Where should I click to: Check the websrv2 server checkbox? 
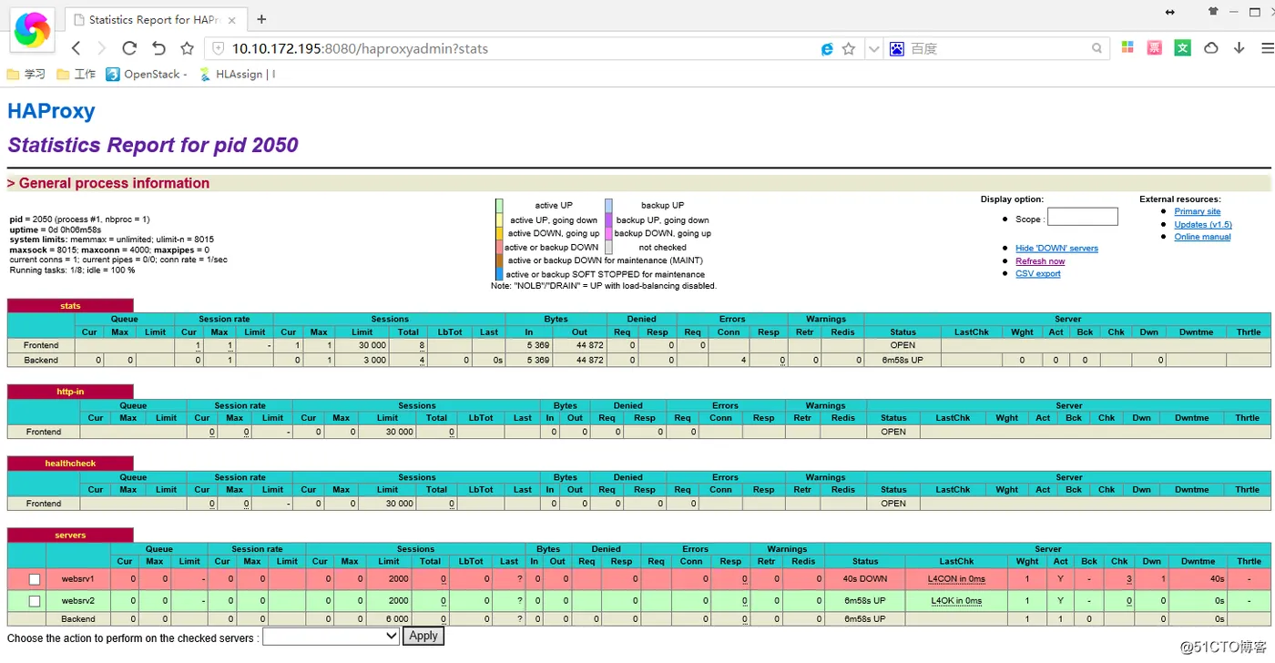35,601
